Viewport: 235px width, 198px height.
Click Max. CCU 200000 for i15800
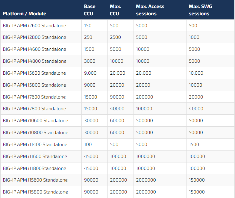tap(119, 192)
